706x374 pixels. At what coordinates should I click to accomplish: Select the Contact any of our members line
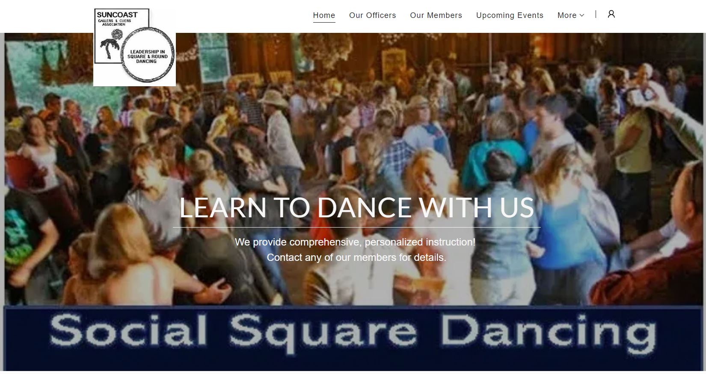[x=356, y=257]
